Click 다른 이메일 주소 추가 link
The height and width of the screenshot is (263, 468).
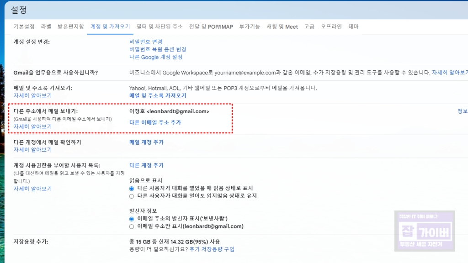(x=155, y=122)
